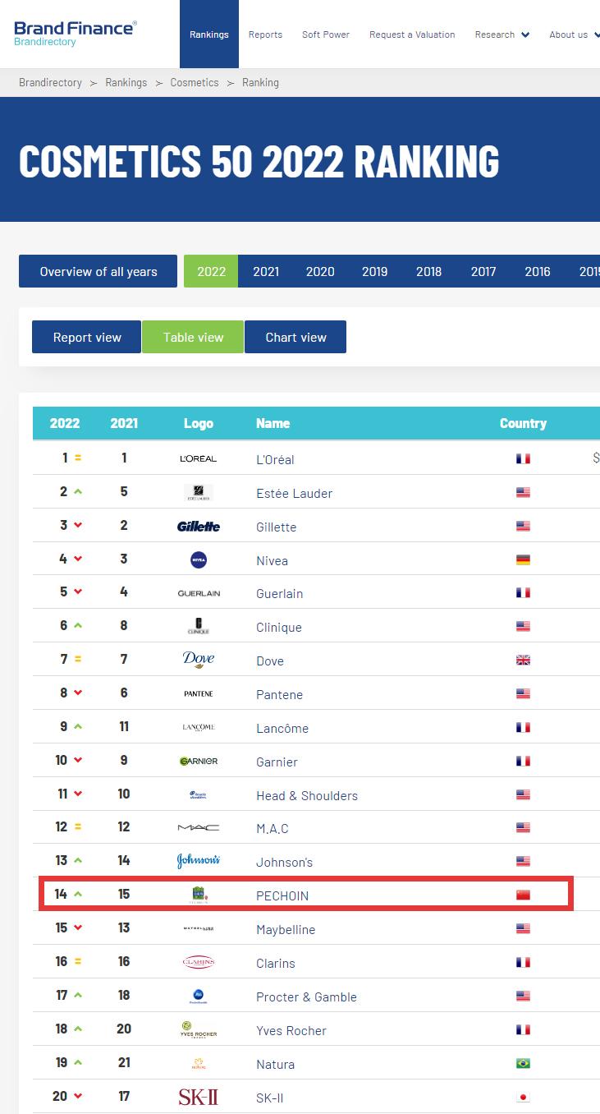This screenshot has width=600, height=1114.
Task: Click the Clinique brand logo
Action: pyautogui.click(x=199, y=626)
